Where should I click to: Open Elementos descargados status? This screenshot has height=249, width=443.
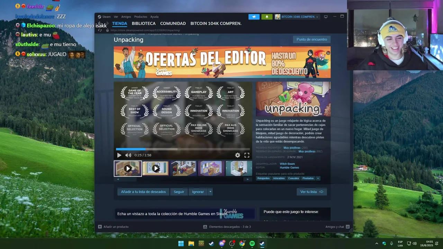click(x=227, y=227)
